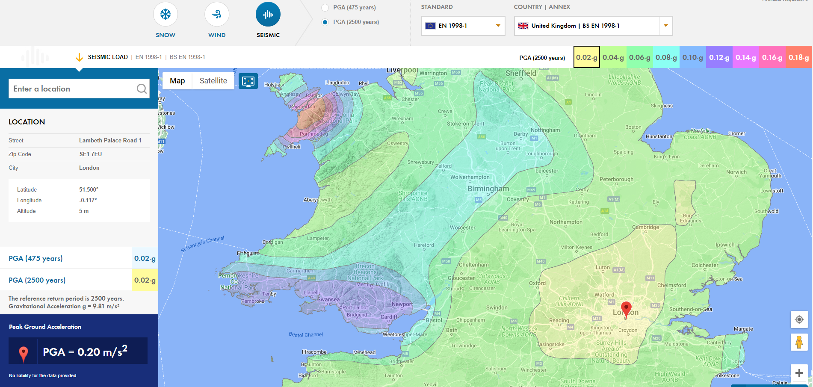The height and width of the screenshot is (387, 813).
Task: Select the 0.12·g legend swatch
Action: 719,57
